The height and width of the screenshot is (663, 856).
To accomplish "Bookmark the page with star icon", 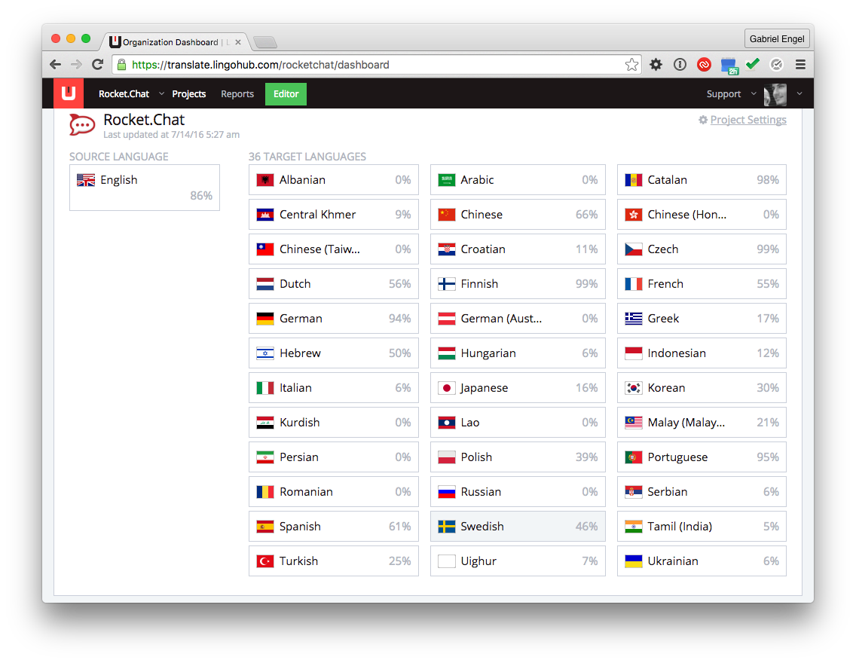I will click(x=631, y=64).
